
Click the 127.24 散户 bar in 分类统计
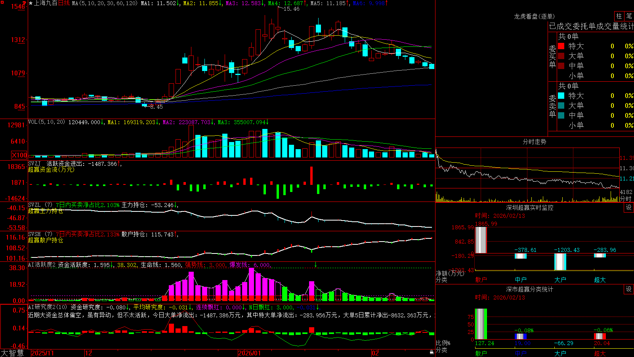(x=481, y=324)
